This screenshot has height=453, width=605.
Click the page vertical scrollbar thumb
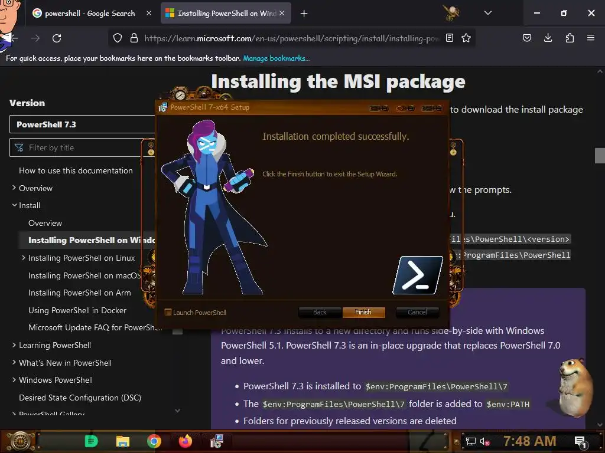click(x=600, y=156)
